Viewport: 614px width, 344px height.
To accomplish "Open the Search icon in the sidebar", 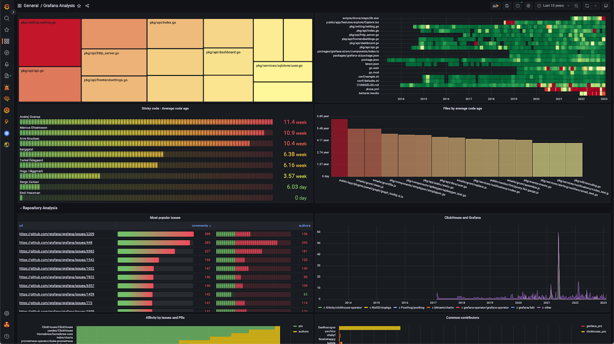I will pyautogui.click(x=7, y=18).
